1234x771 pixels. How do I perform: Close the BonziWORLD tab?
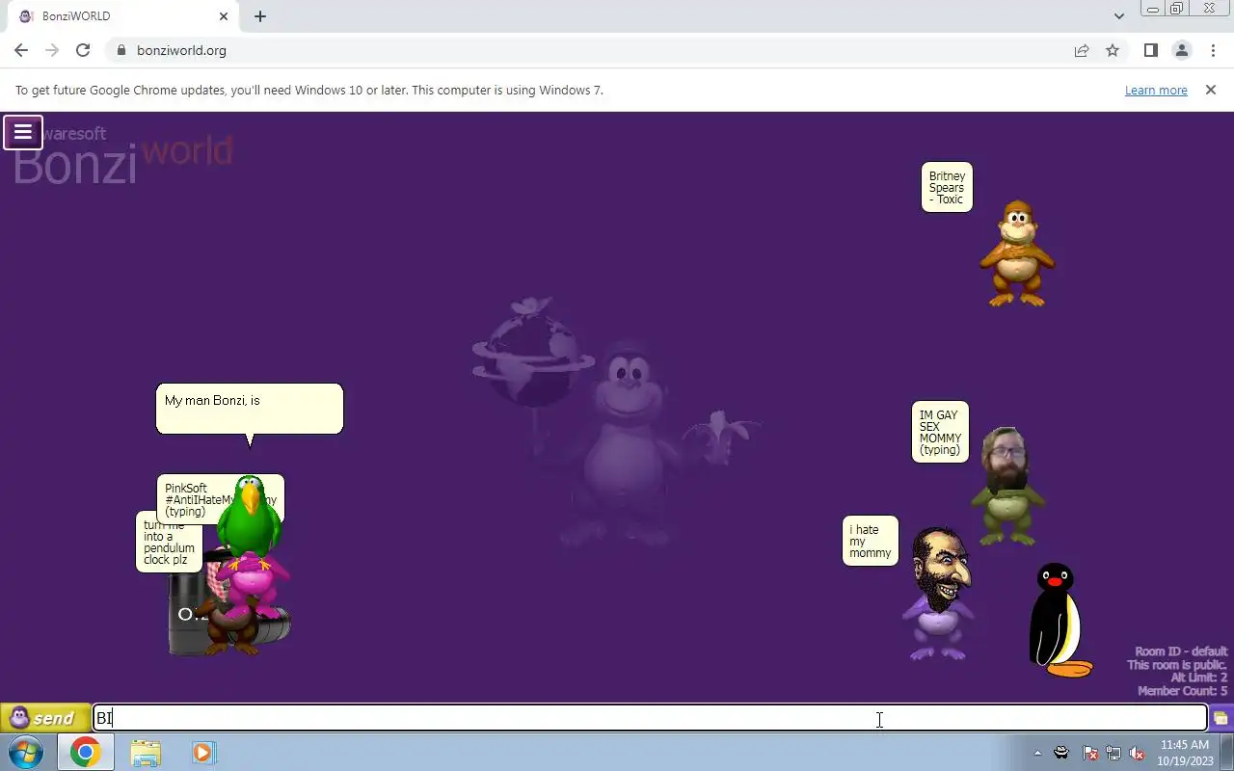(x=224, y=16)
